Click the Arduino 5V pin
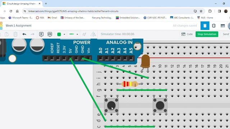Screen dimensions: 230x129 [x=70, y=58]
